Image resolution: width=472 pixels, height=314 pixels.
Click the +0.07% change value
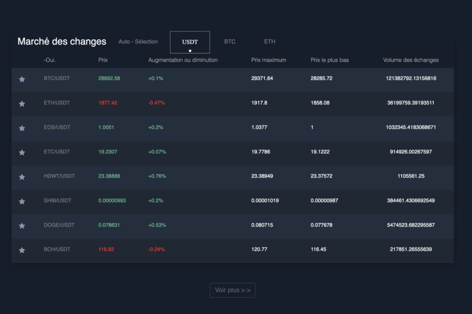click(157, 152)
